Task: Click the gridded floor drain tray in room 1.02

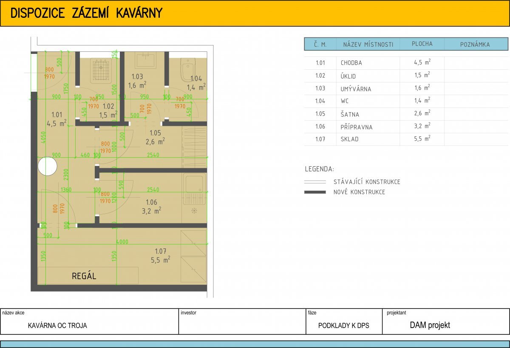Action: pyautogui.click(x=101, y=71)
